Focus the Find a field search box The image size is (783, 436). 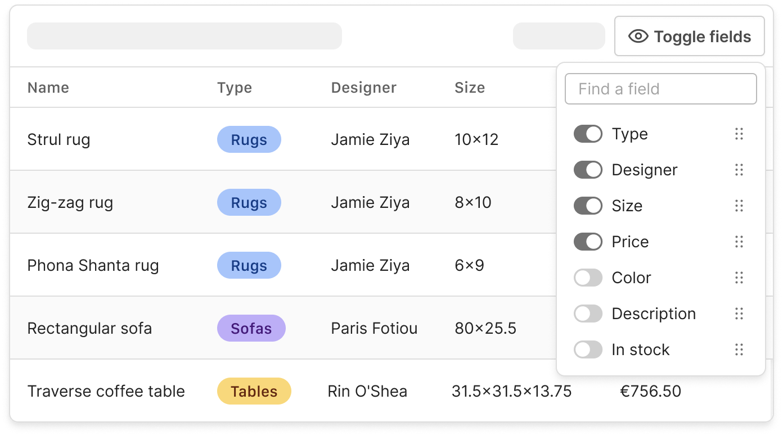coord(660,89)
